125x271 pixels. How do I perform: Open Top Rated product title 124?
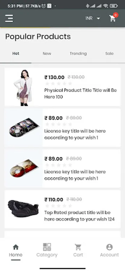pyautogui.click(x=80, y=216)
